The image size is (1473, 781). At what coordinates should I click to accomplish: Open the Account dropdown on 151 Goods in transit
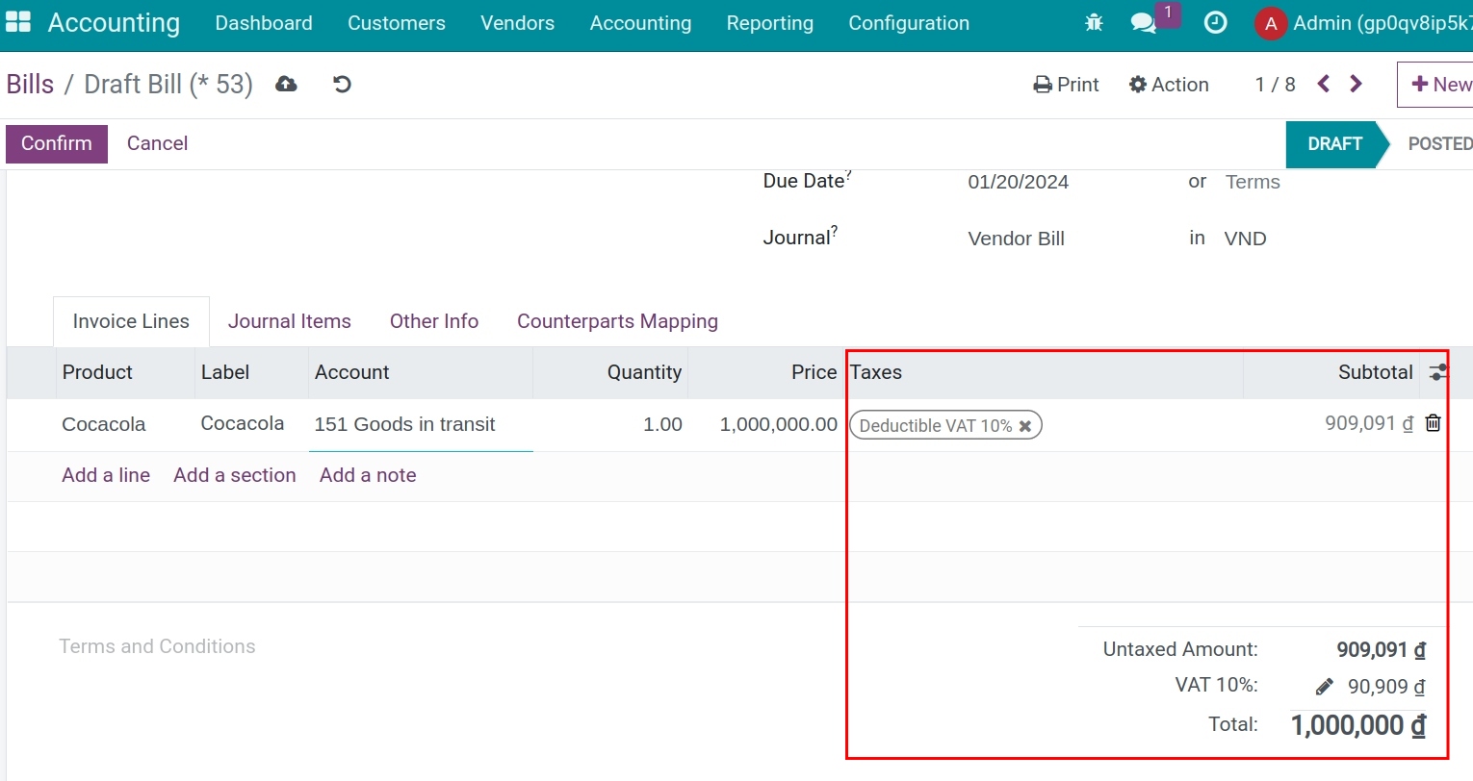(x=405, y=424)
